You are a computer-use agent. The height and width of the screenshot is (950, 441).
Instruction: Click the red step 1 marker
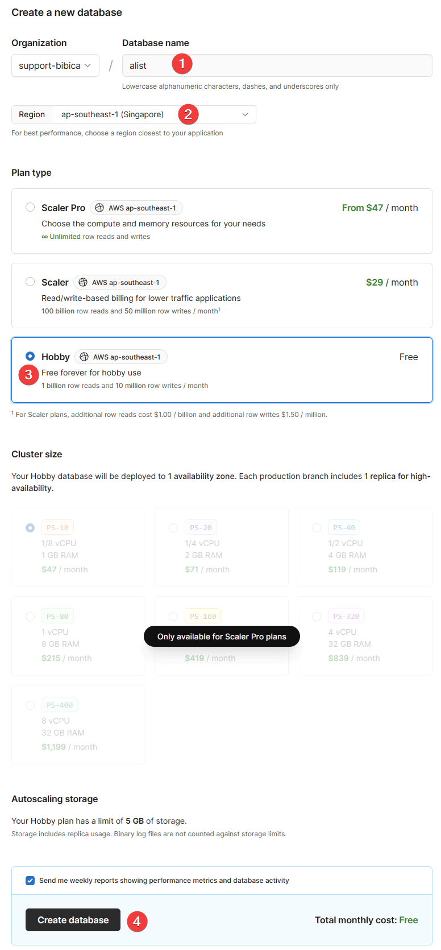pyautogui.click(x=182, y=63)
